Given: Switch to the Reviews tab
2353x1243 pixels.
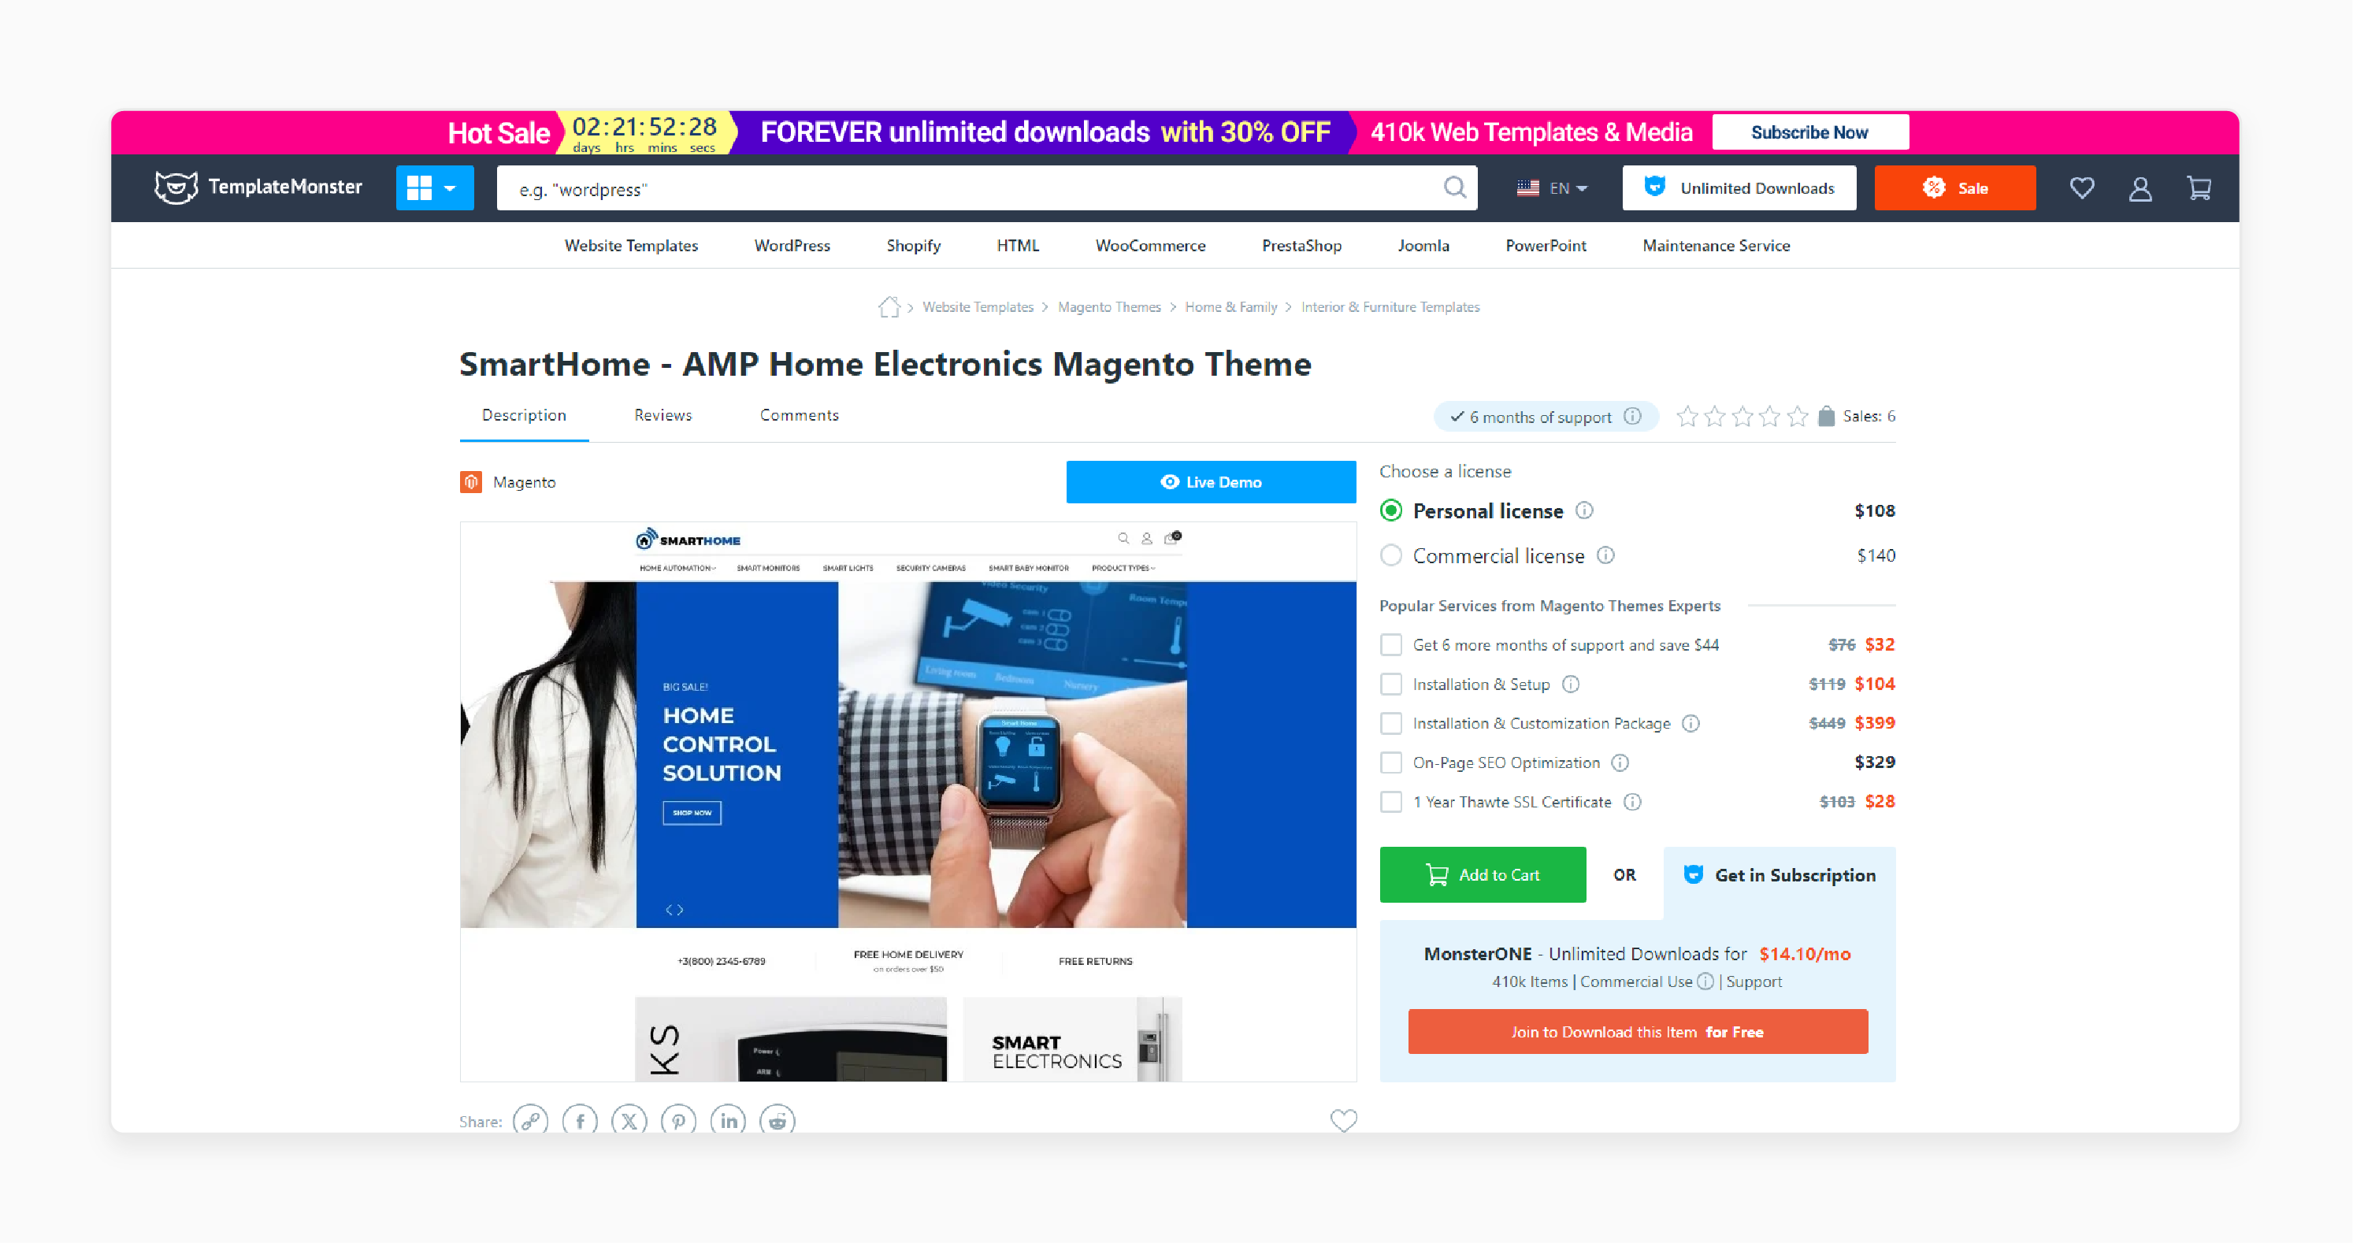Looking at the screenshot, I should [x=663, y=415].
